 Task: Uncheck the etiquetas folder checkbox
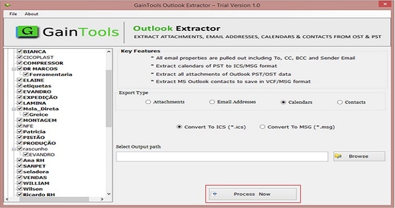(20, 85)
